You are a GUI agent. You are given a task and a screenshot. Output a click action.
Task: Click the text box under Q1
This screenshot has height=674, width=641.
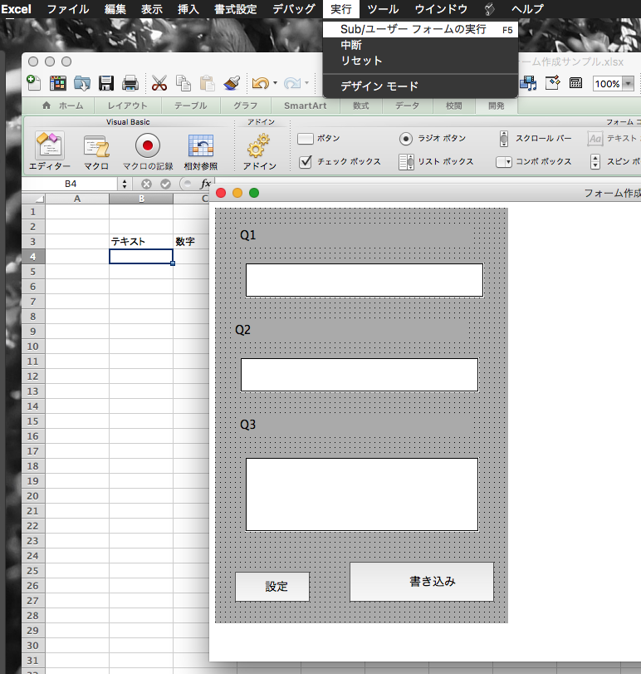click(x=364, y=280)
